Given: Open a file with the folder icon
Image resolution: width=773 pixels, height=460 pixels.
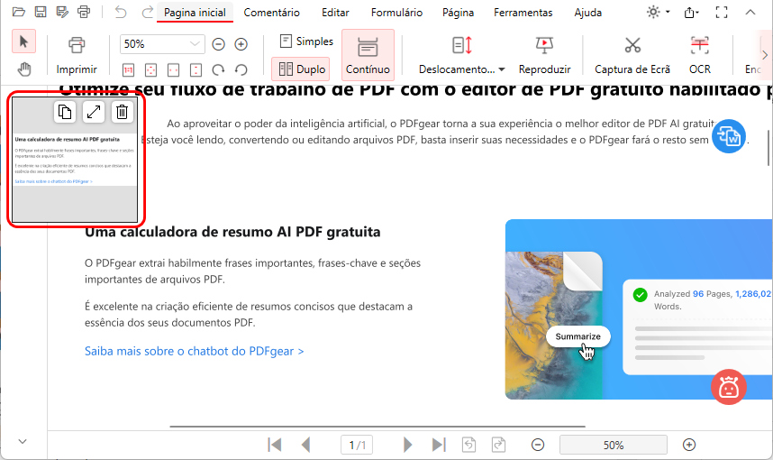Looking at the screenshot, I should click(19, 12).
